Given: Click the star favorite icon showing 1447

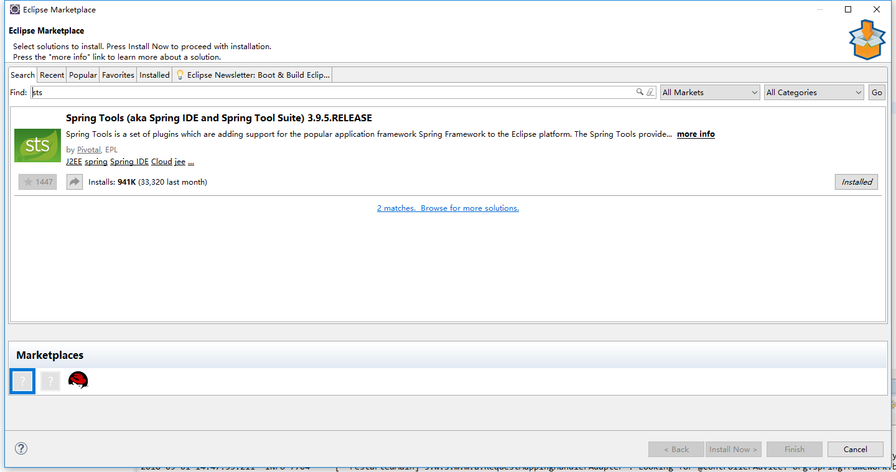Looking at the screenshot, I should [37, 182].
